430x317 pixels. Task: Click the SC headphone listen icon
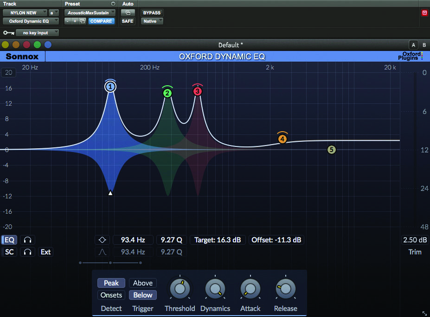[27, 252]
